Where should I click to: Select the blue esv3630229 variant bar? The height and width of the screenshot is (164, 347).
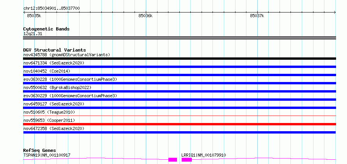click(179, 100)
